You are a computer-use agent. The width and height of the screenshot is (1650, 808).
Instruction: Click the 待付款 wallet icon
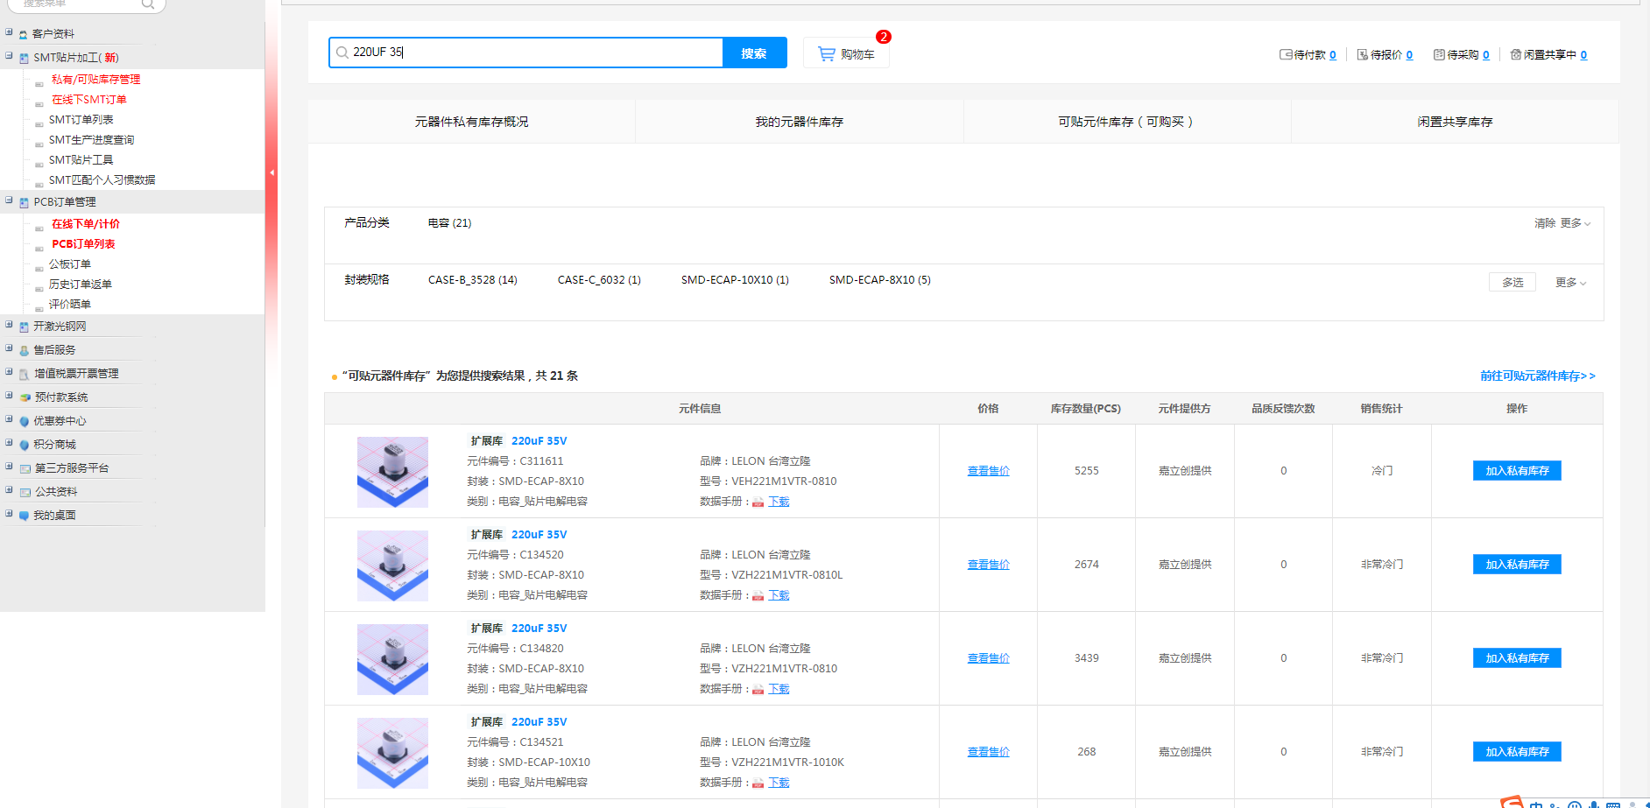tap(1286, 55)
